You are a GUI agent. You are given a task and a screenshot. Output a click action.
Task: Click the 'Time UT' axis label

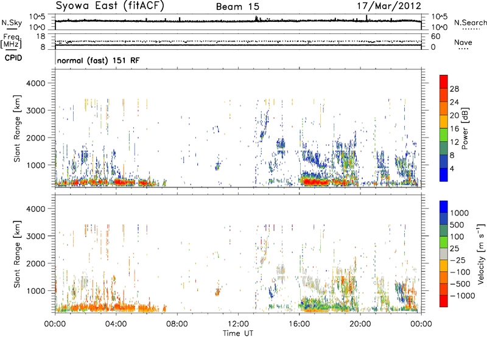point(238,333)
